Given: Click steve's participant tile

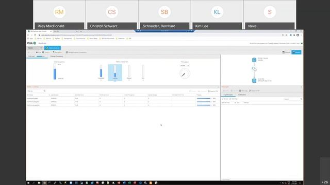Looking at the screenshot, I should pyautogui.click(x=270, y=15).
